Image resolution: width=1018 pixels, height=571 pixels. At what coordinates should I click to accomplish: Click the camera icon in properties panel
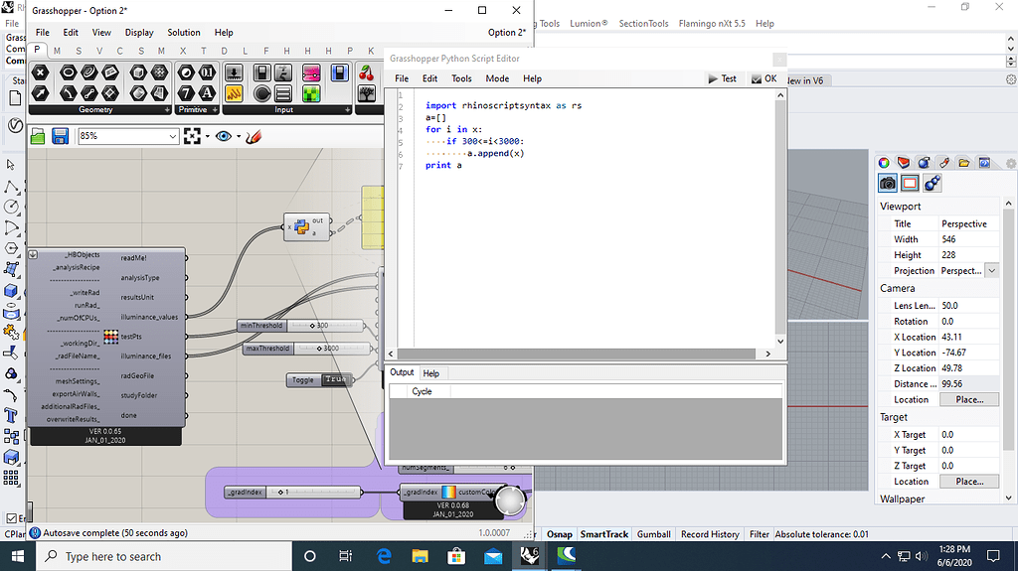click(x=888, y=183)
